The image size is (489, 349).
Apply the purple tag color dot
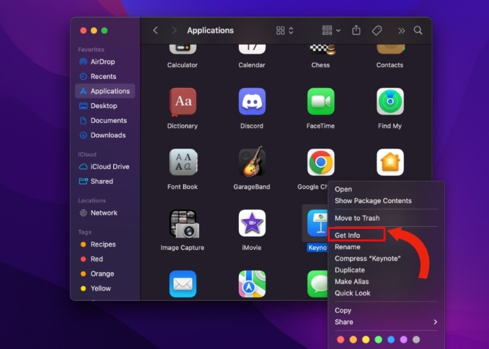tap(404, 339)
